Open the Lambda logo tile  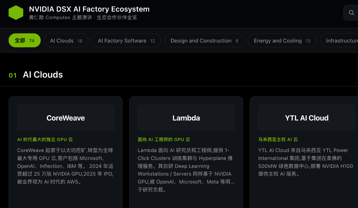pyautogui.click(x=186, y=118)
